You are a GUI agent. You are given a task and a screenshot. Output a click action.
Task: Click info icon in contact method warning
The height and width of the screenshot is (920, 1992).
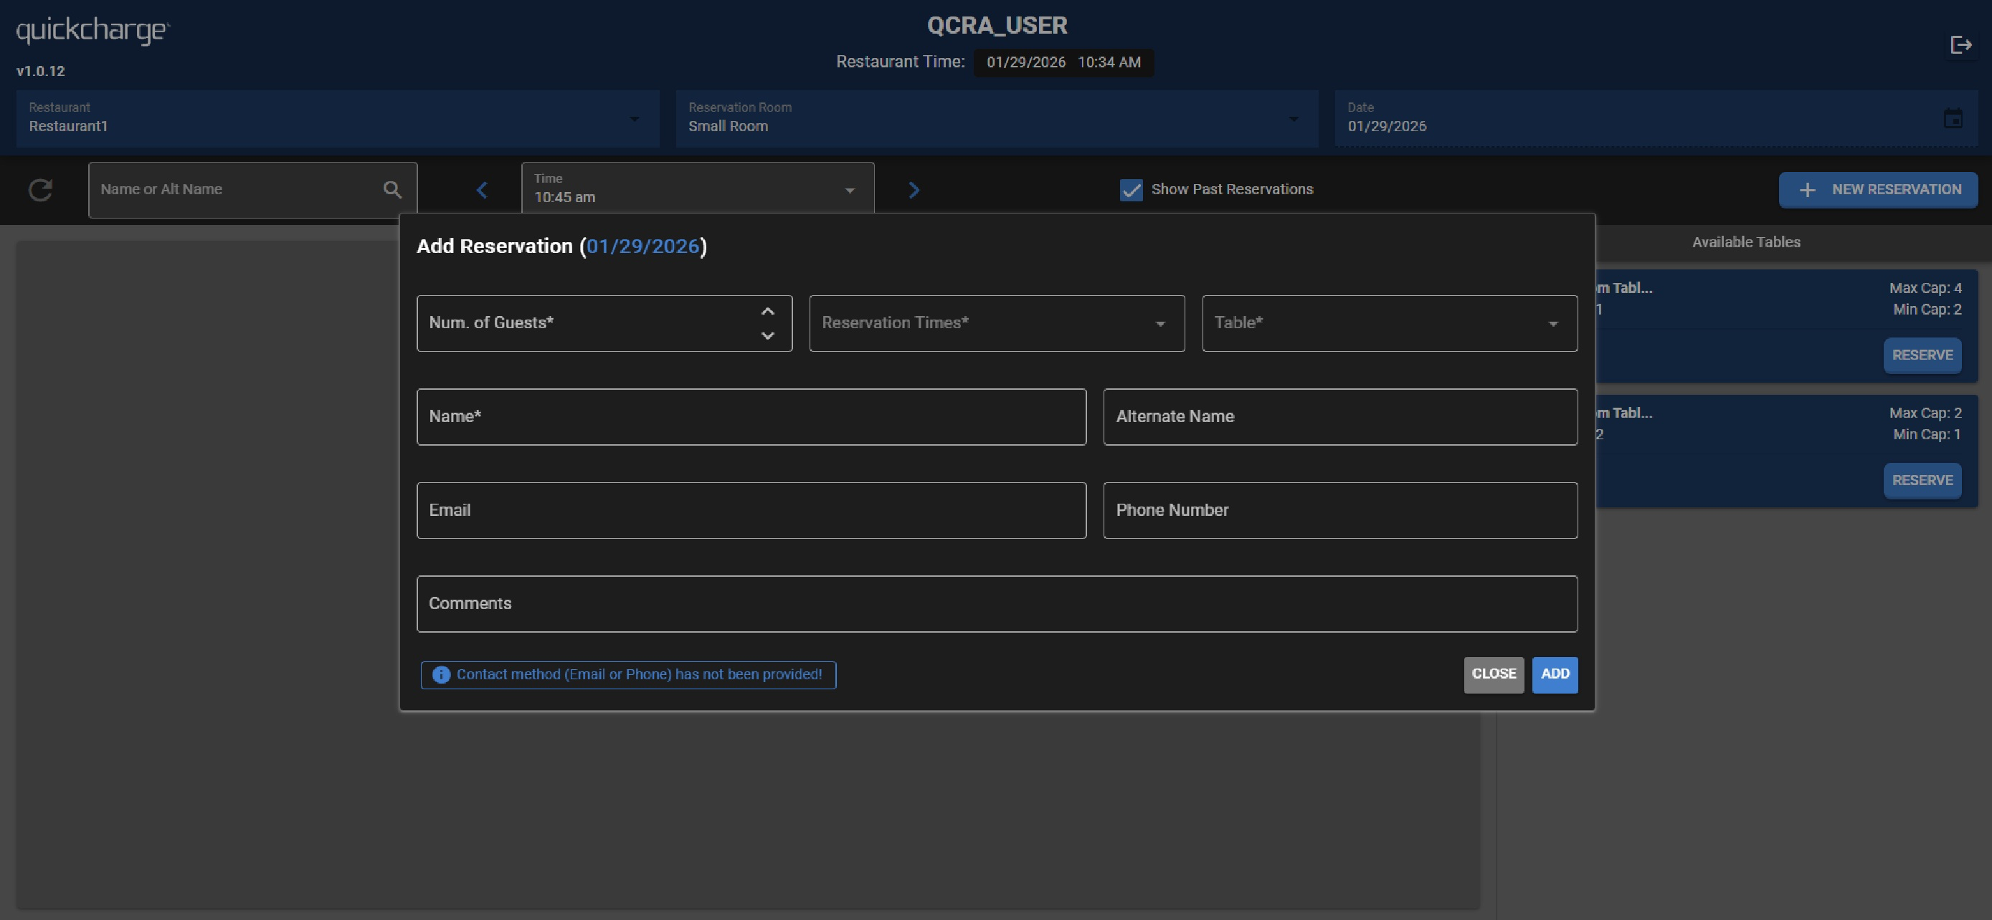441,674
